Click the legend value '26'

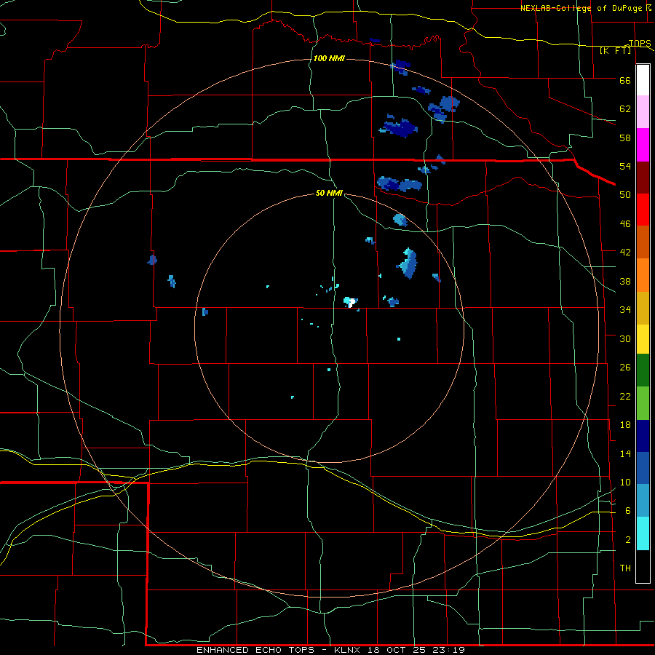point(625,368)
